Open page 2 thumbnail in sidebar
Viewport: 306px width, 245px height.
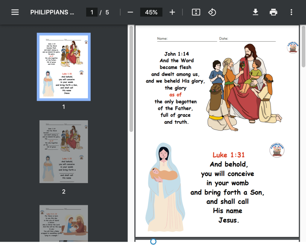click(x=64, y=151)
